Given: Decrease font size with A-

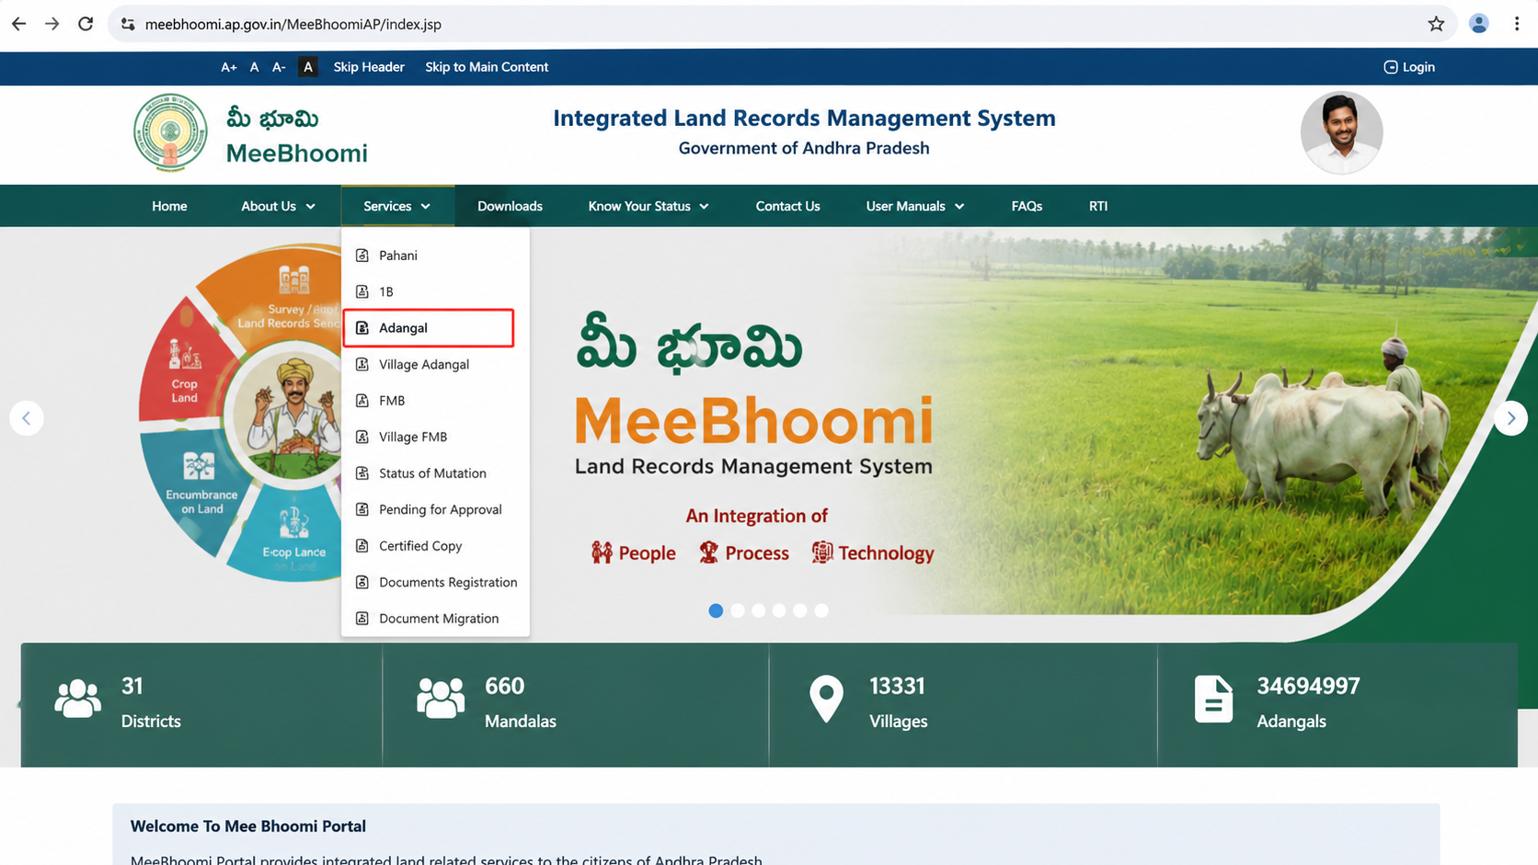Looking at the screenshot, I should coord(279,67).
